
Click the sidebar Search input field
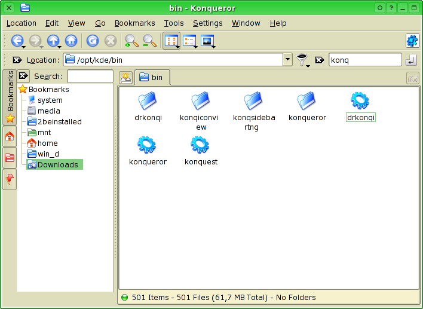(90, 77)
